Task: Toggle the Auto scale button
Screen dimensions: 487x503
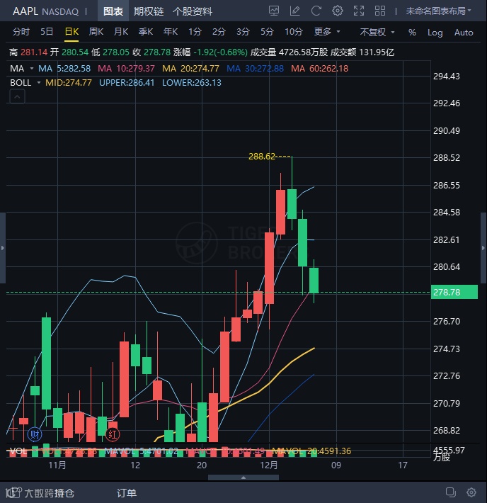Action: 464,32
